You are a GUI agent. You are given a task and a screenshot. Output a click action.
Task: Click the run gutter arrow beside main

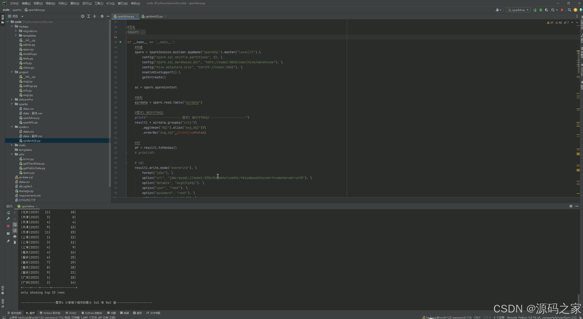coord(121,42)
